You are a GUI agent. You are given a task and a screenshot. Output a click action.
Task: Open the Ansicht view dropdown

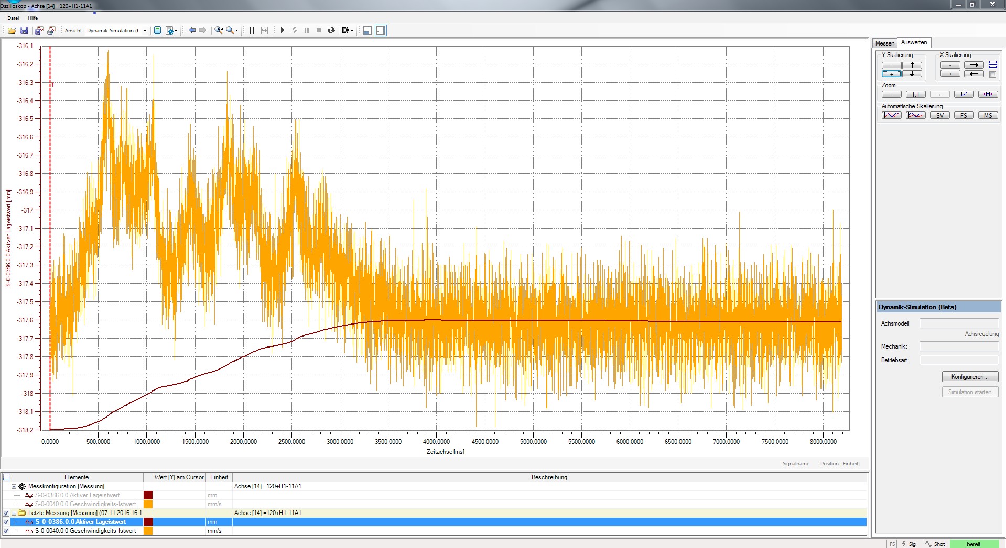pyautogui.click(x=145, y=30)
